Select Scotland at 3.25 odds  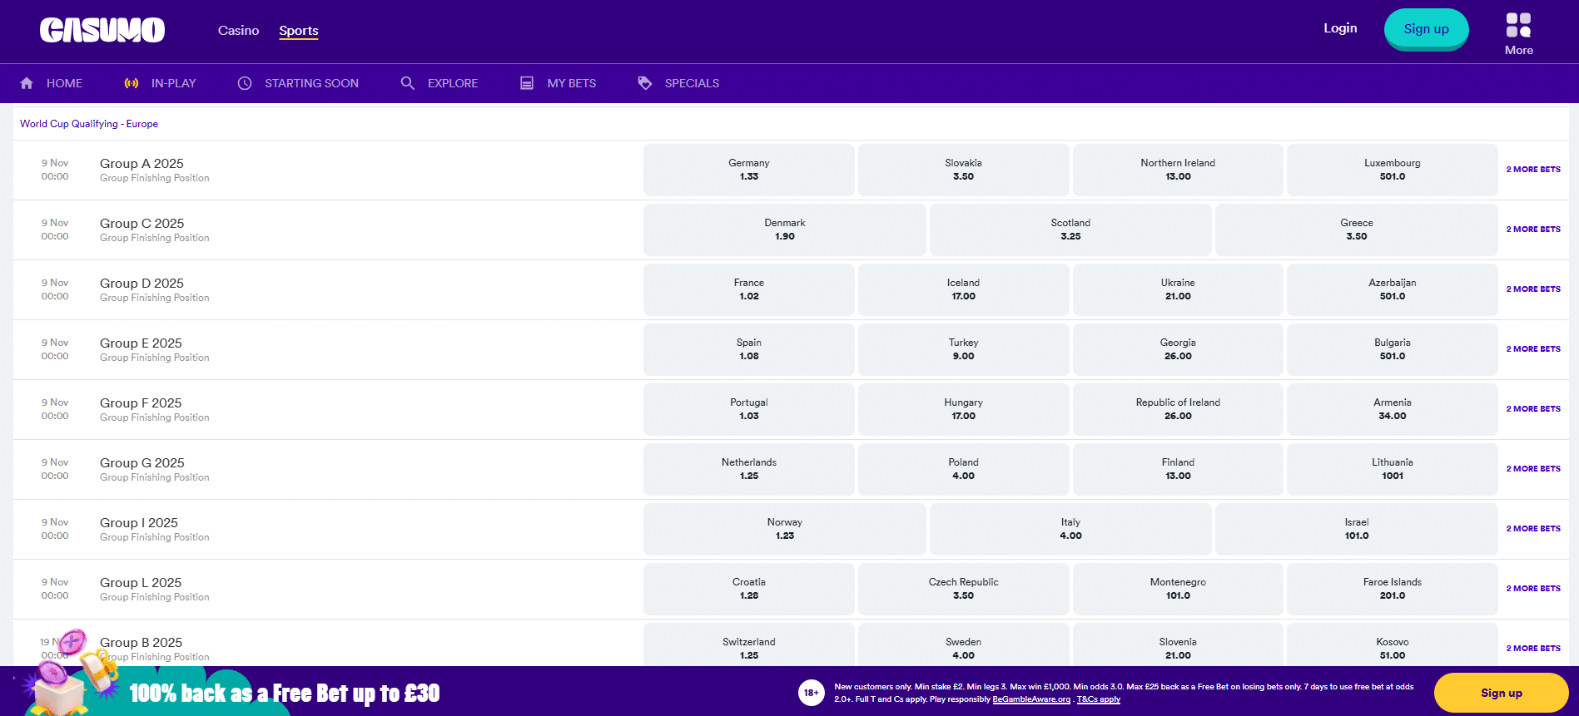[1070, 230]
